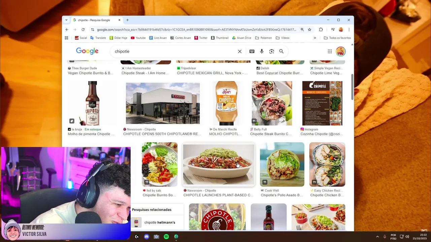
Task: Open a new tab with plus button
Action: (127, 20)
